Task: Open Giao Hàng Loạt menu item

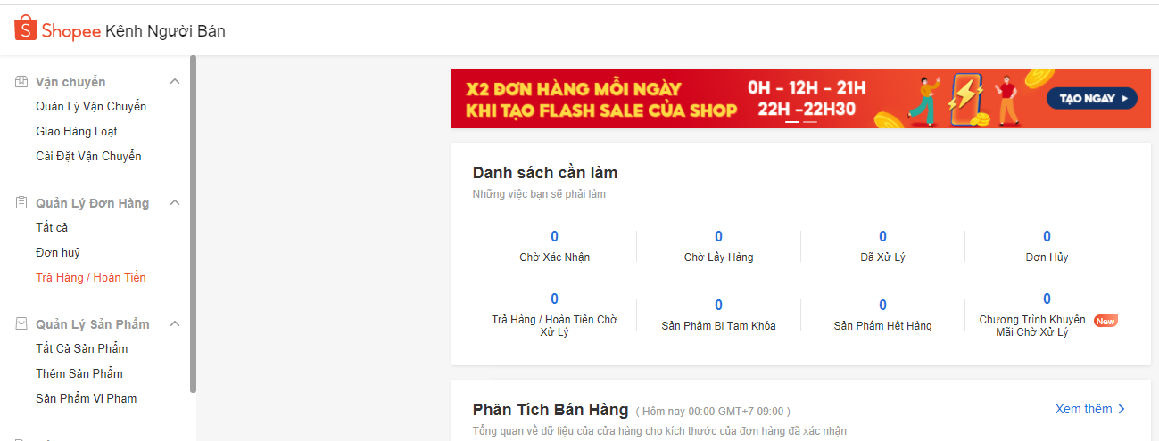Action: coord(77,132)
